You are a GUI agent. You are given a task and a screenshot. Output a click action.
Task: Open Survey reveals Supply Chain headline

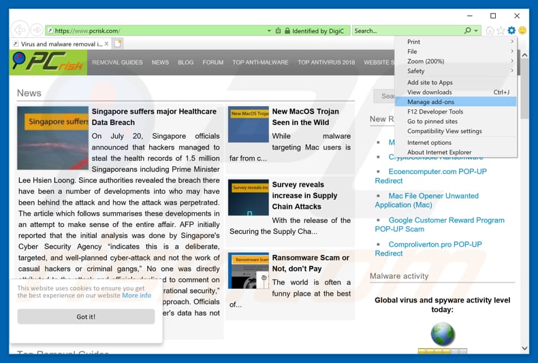tap(304, 196)
